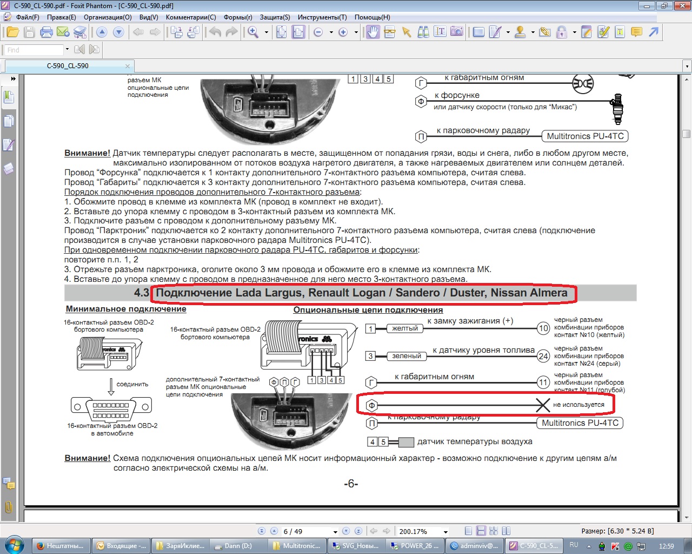Switch to Входящие taskbar window
Image resolution: width=692 pixels, height=554 pixels.
tap(121, 546)
